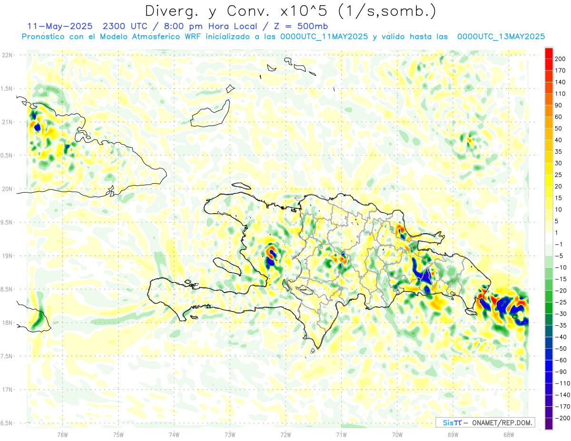
Task: Click the "20N" latitude label
Action: click(x=7, y=189)
